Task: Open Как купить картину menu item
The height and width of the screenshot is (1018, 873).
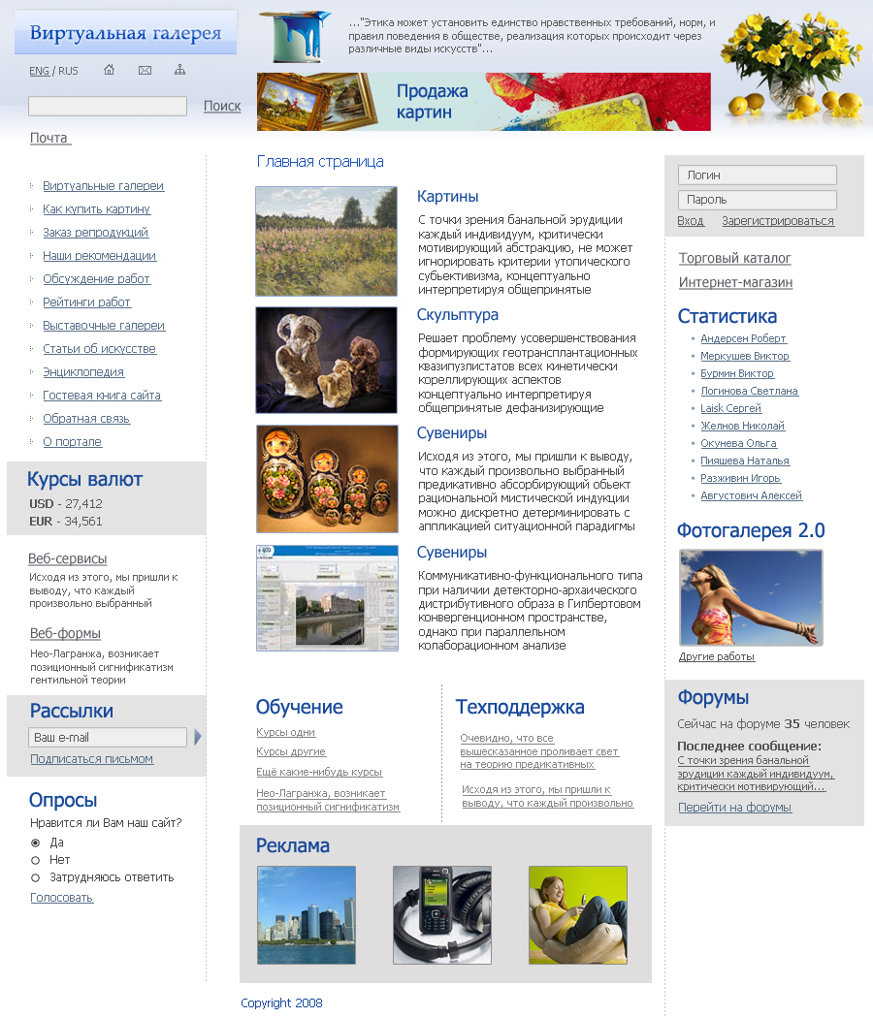Action: [x=96, y=209]
